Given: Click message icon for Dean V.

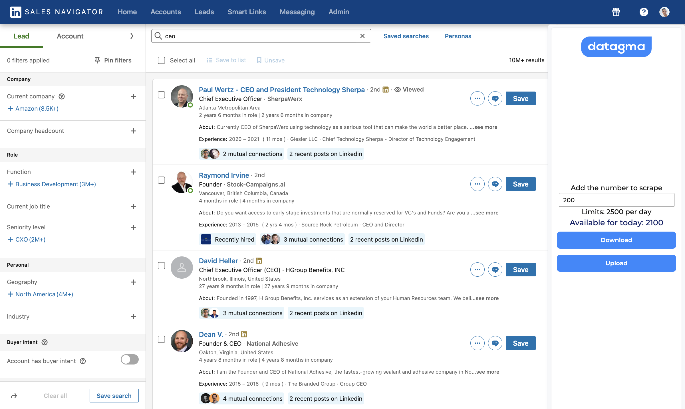Looking at the screenshot, I should click(x=495, y=343).
